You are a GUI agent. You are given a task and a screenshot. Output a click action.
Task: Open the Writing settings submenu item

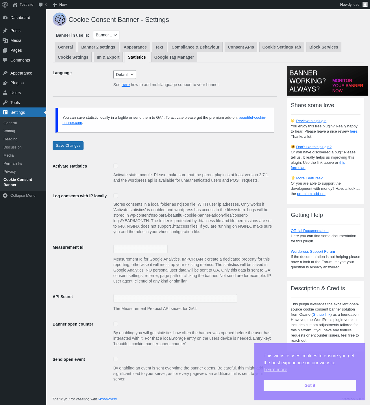coord(9,131)
